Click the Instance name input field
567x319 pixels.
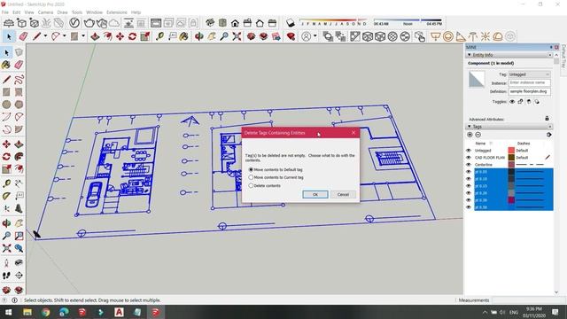coord(530,82)
